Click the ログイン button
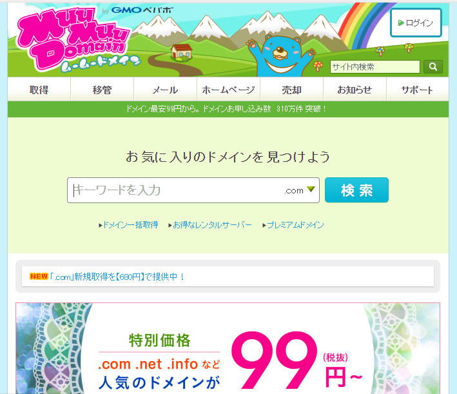Viewport: 457px width, 394px height. coord(416,23)
